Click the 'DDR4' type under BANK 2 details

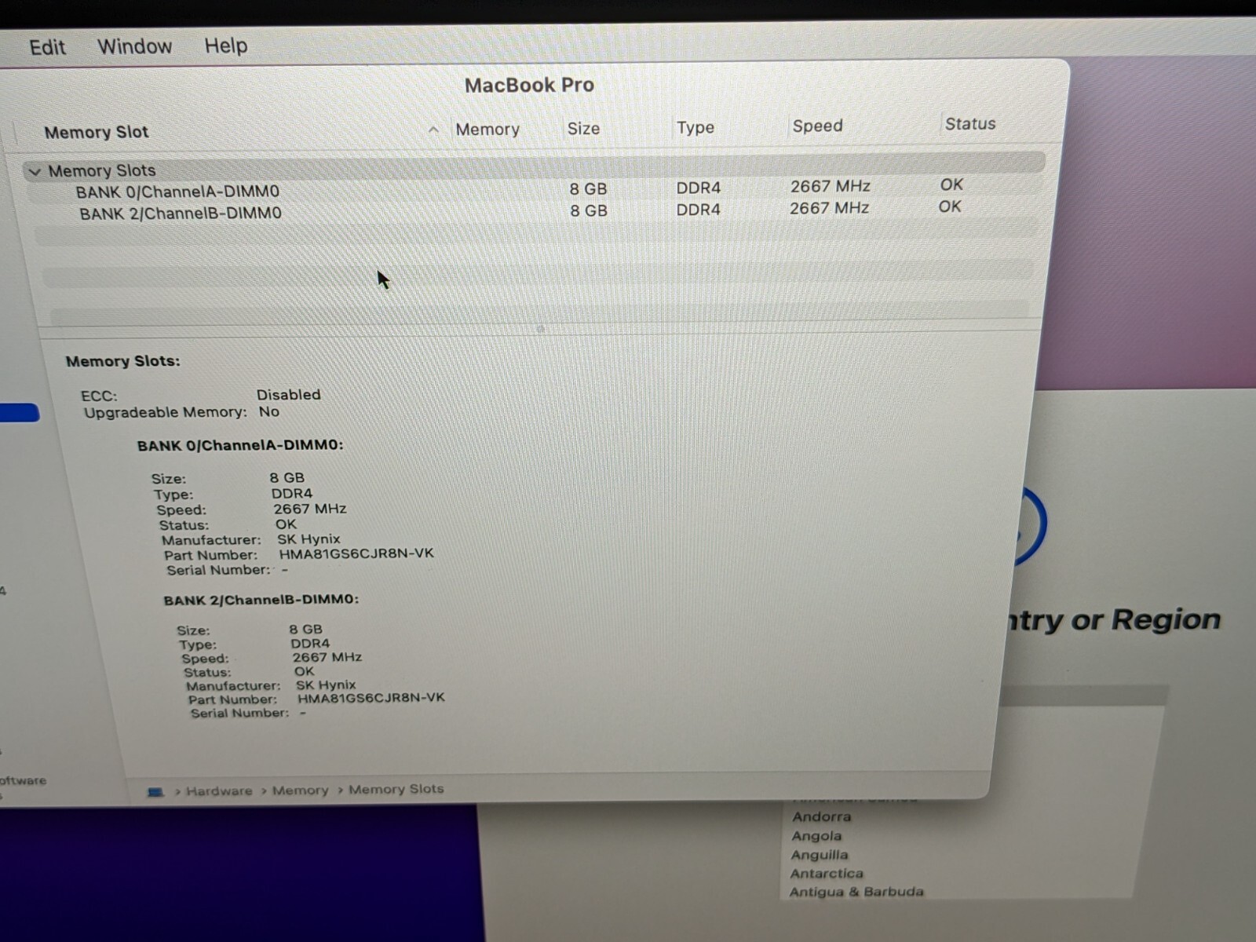point(310,643)
